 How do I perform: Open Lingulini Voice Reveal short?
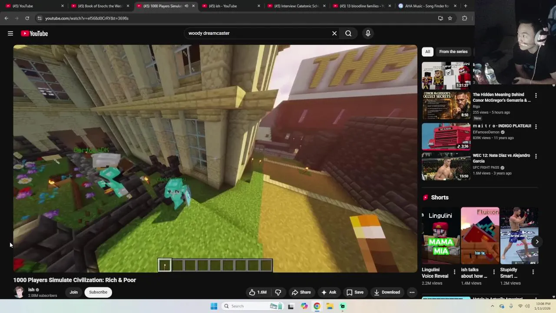click(441, 236)
